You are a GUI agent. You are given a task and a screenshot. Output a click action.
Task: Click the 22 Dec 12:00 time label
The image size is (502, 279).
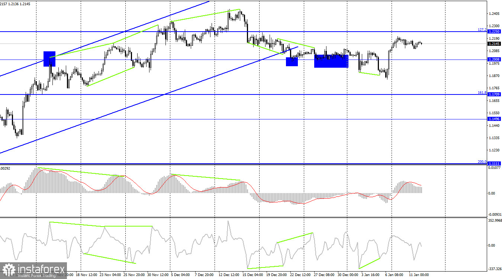pyautogui.click(x=301, y=275)
